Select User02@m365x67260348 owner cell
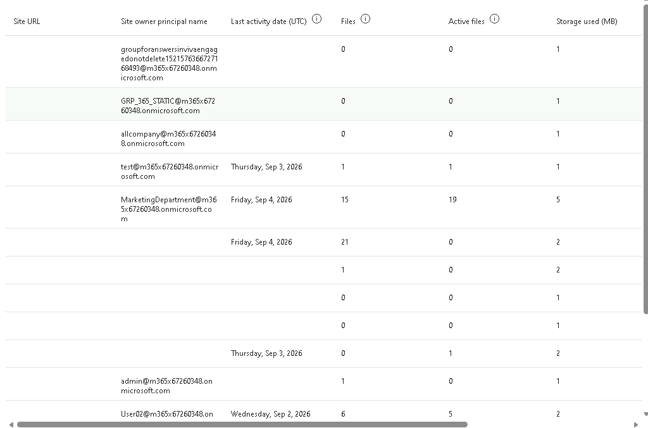This screenshot has width=648, height=428. tap(167, 414)
